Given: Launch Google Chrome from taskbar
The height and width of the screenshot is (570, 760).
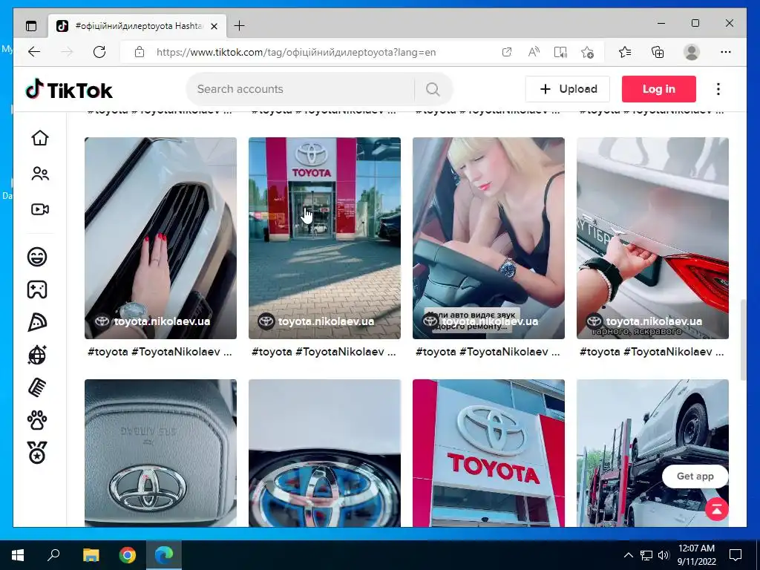Looking at the screenshot, I should (x=128, y=555).
